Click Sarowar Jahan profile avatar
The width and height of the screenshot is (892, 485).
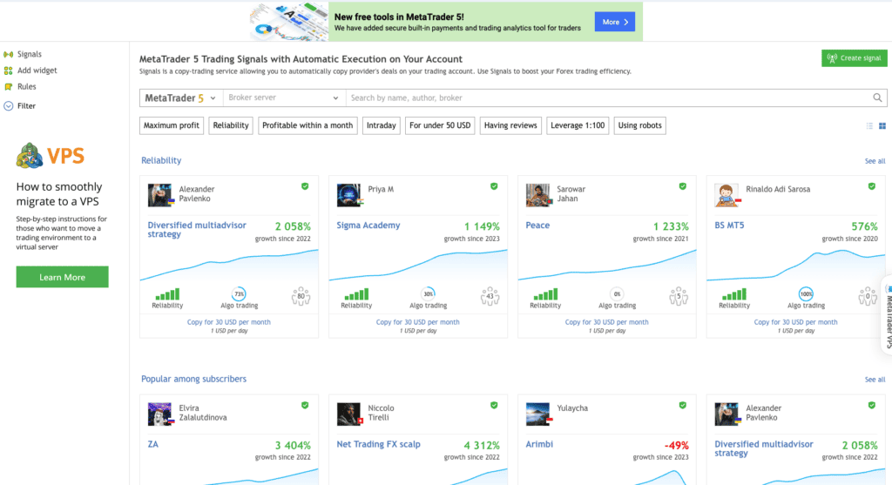click(537, 195)
